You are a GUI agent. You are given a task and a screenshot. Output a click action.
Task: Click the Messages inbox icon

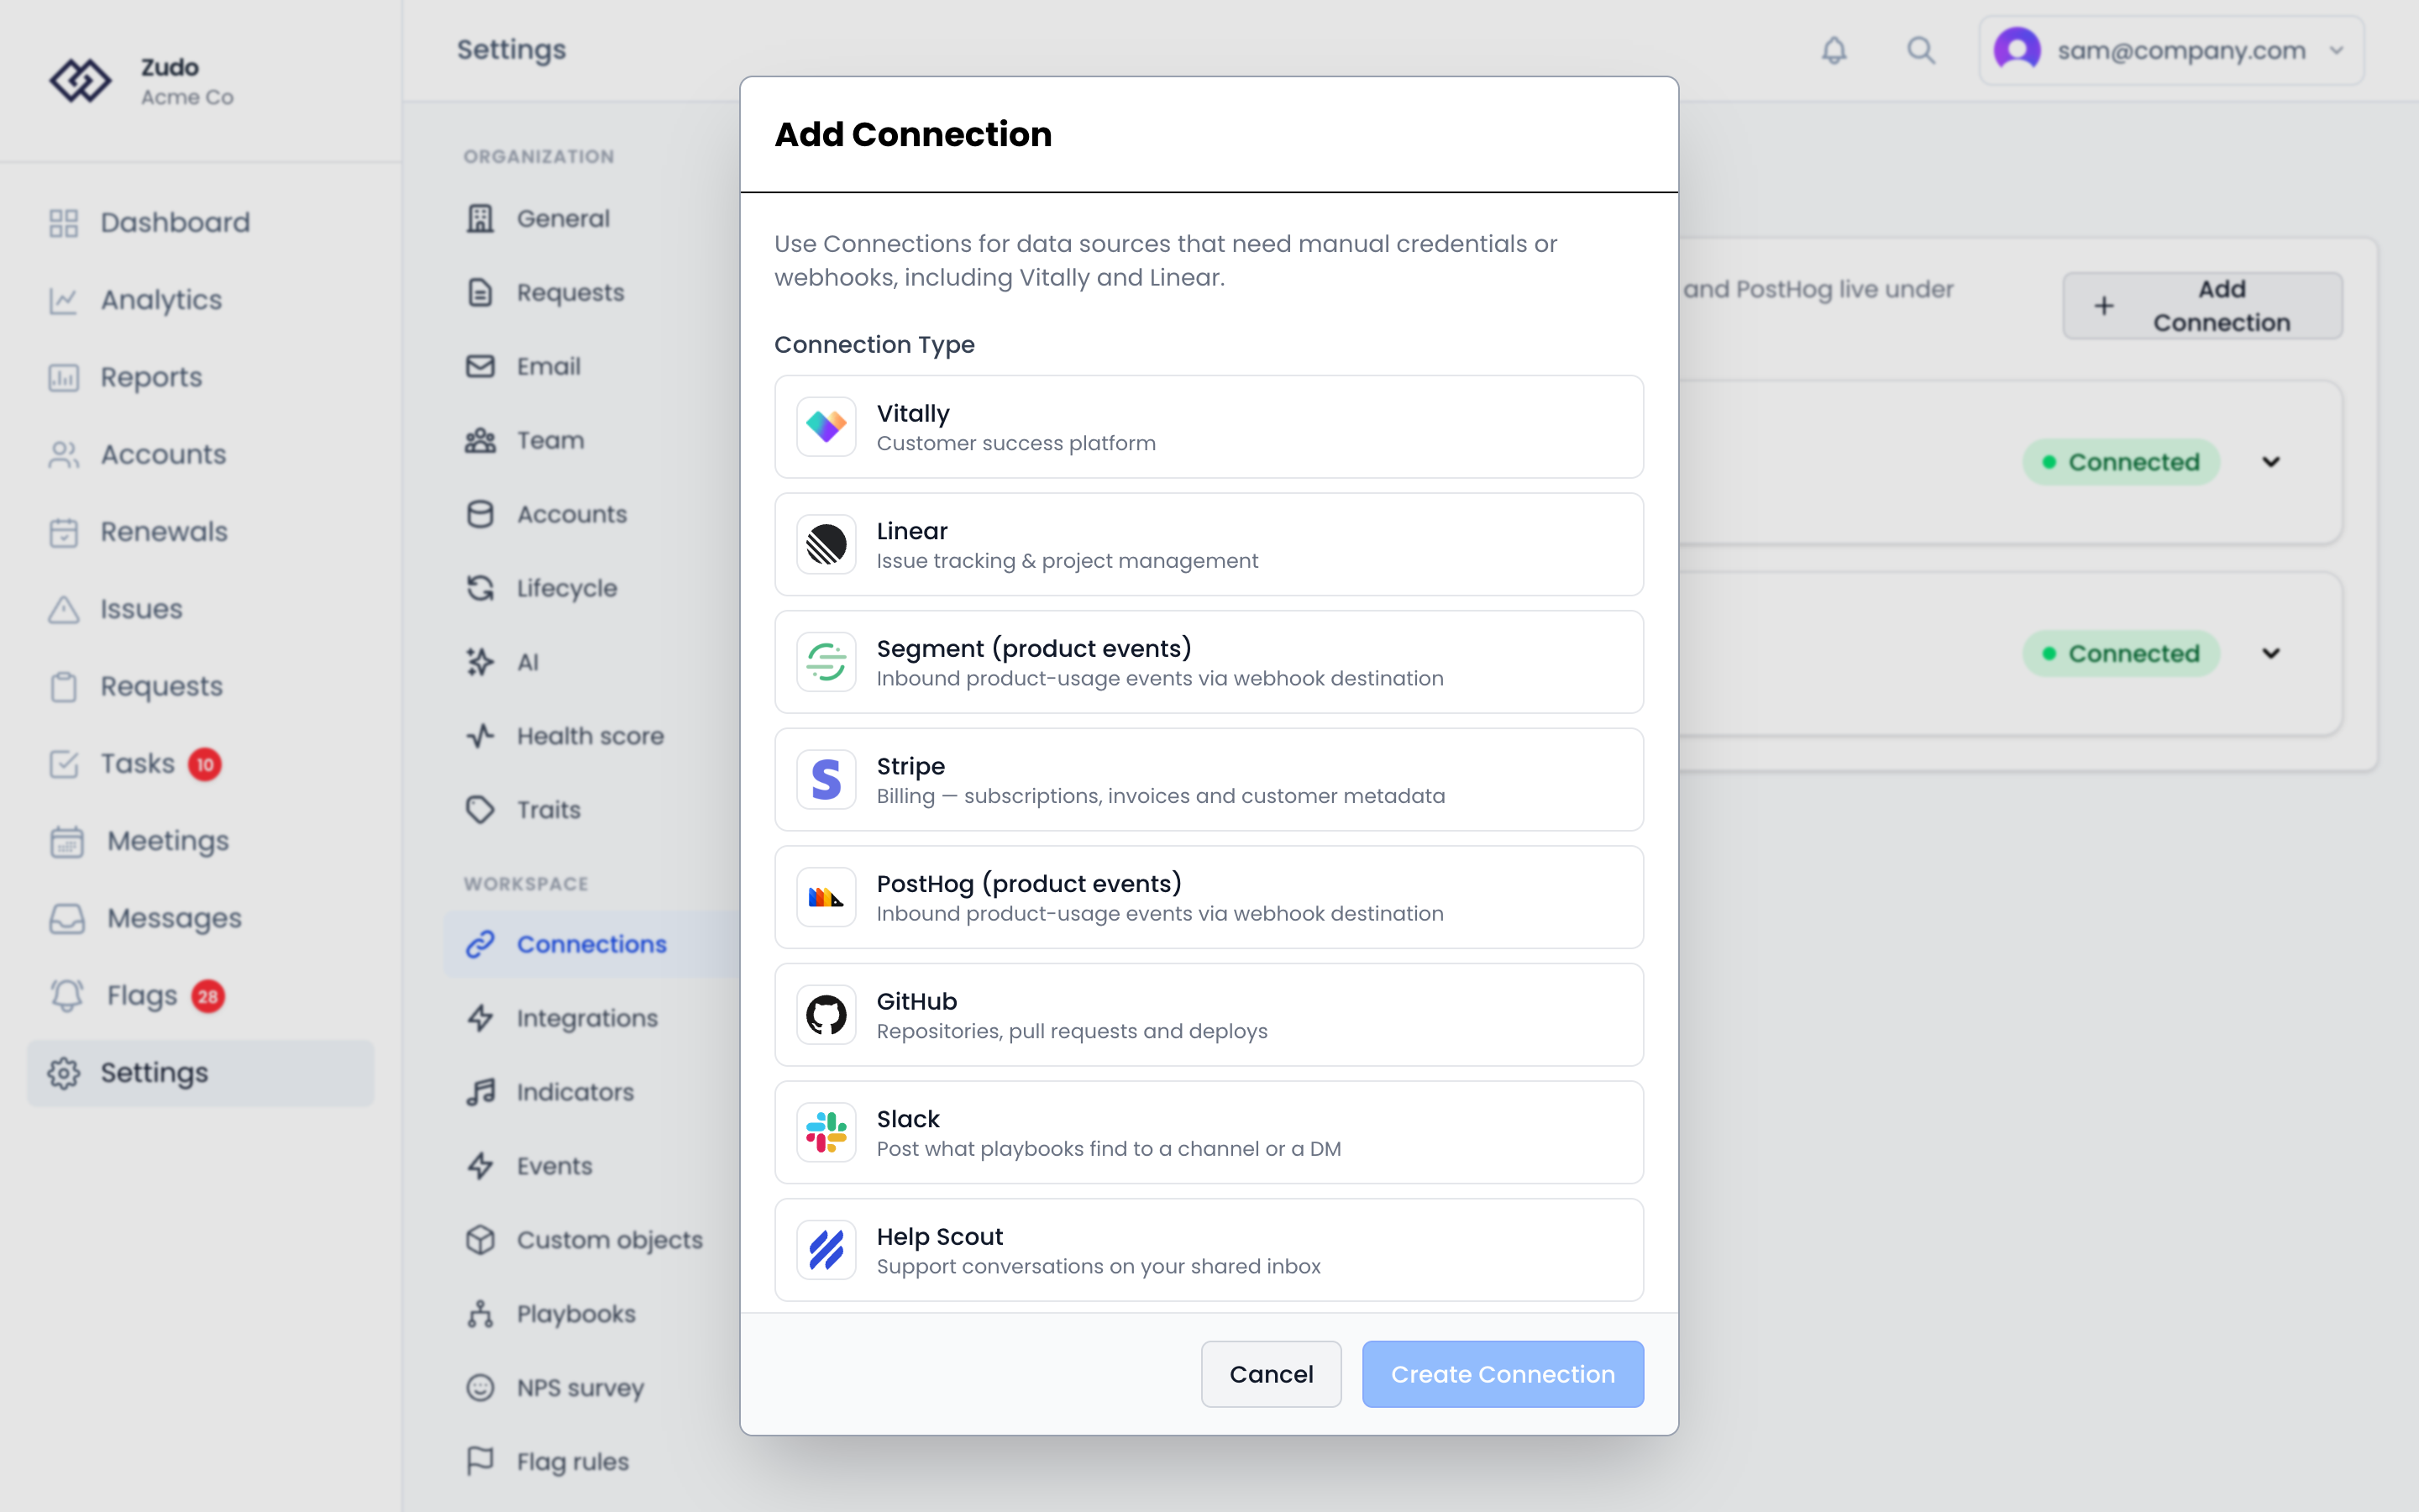tap(67, 918)
